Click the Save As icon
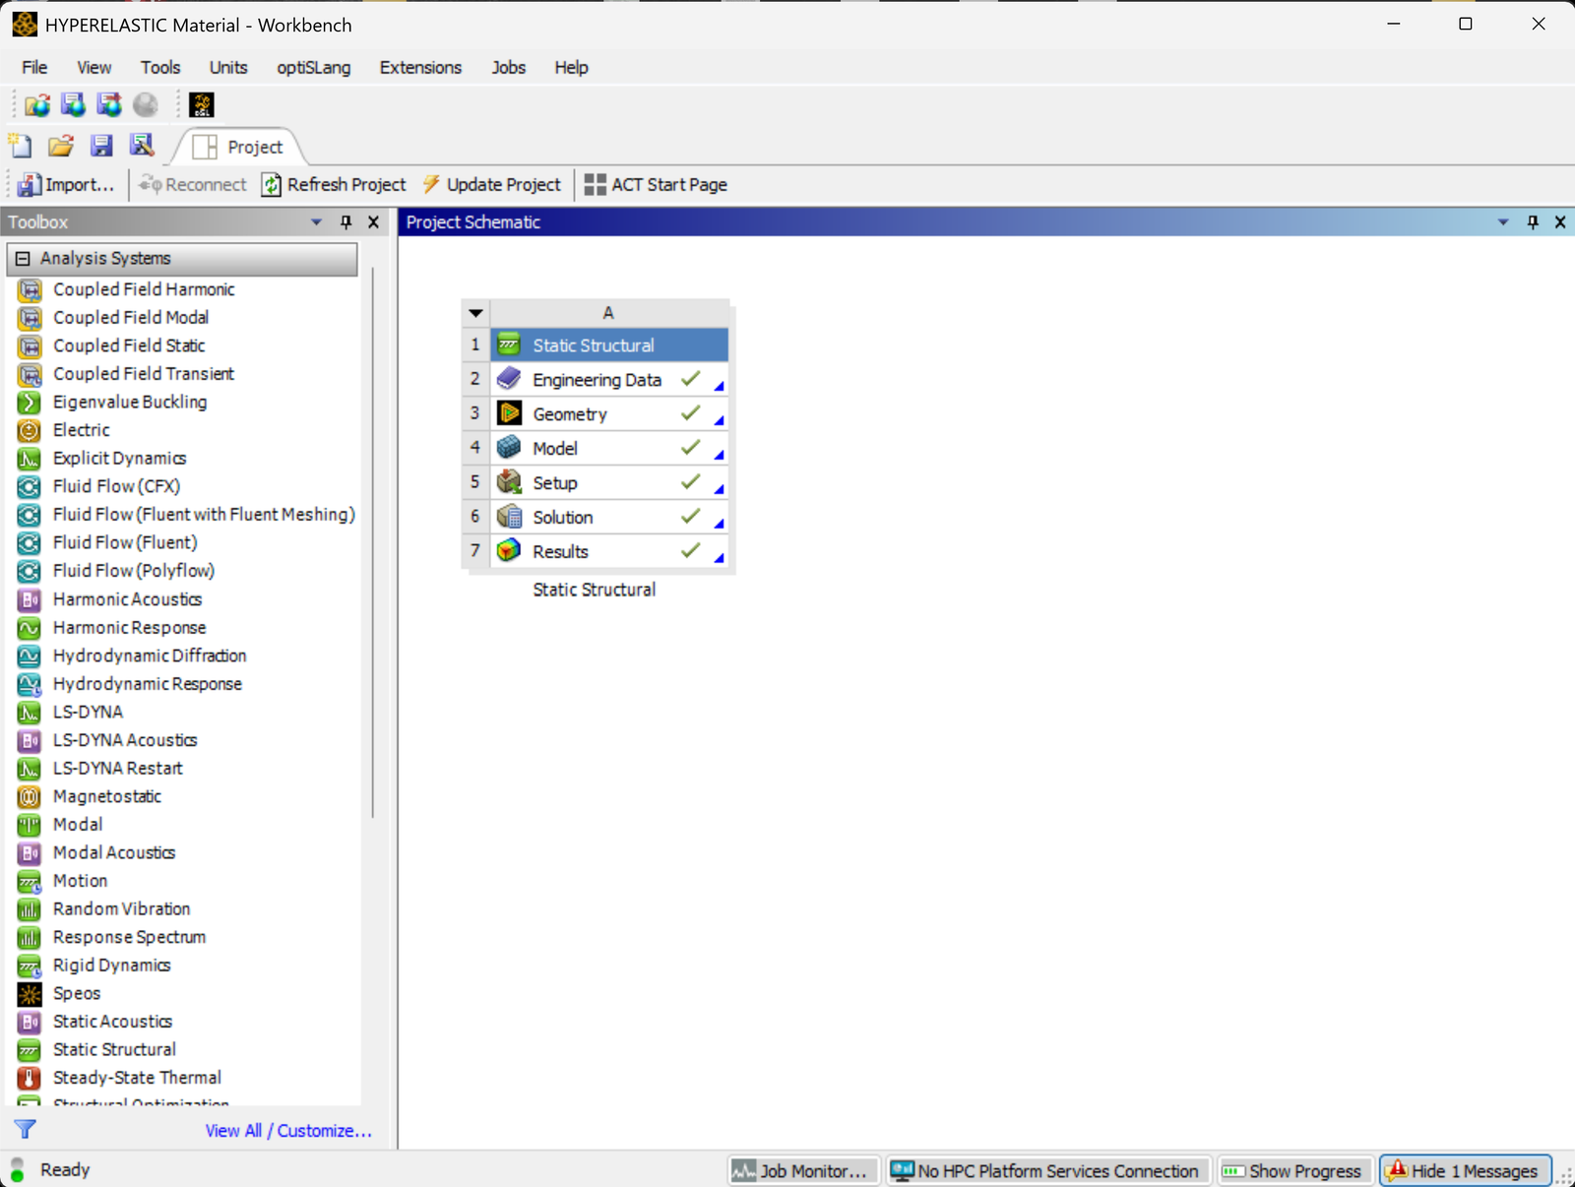 tap(142, 147)
